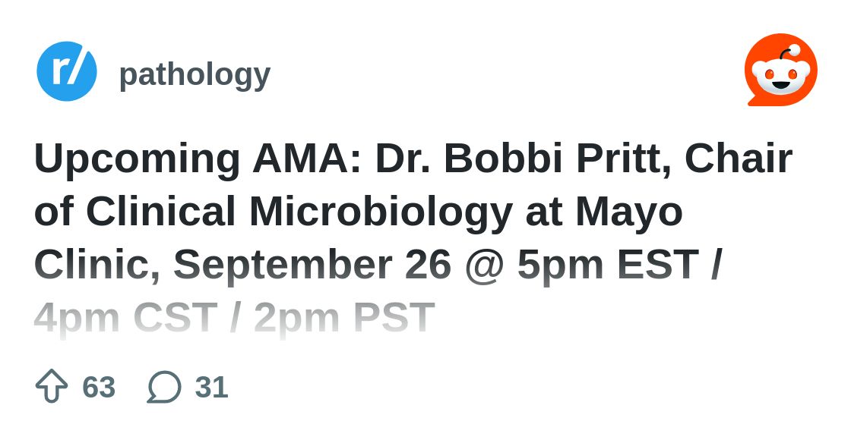Click the word "Clinic," in the title

[x=96, y=264]
